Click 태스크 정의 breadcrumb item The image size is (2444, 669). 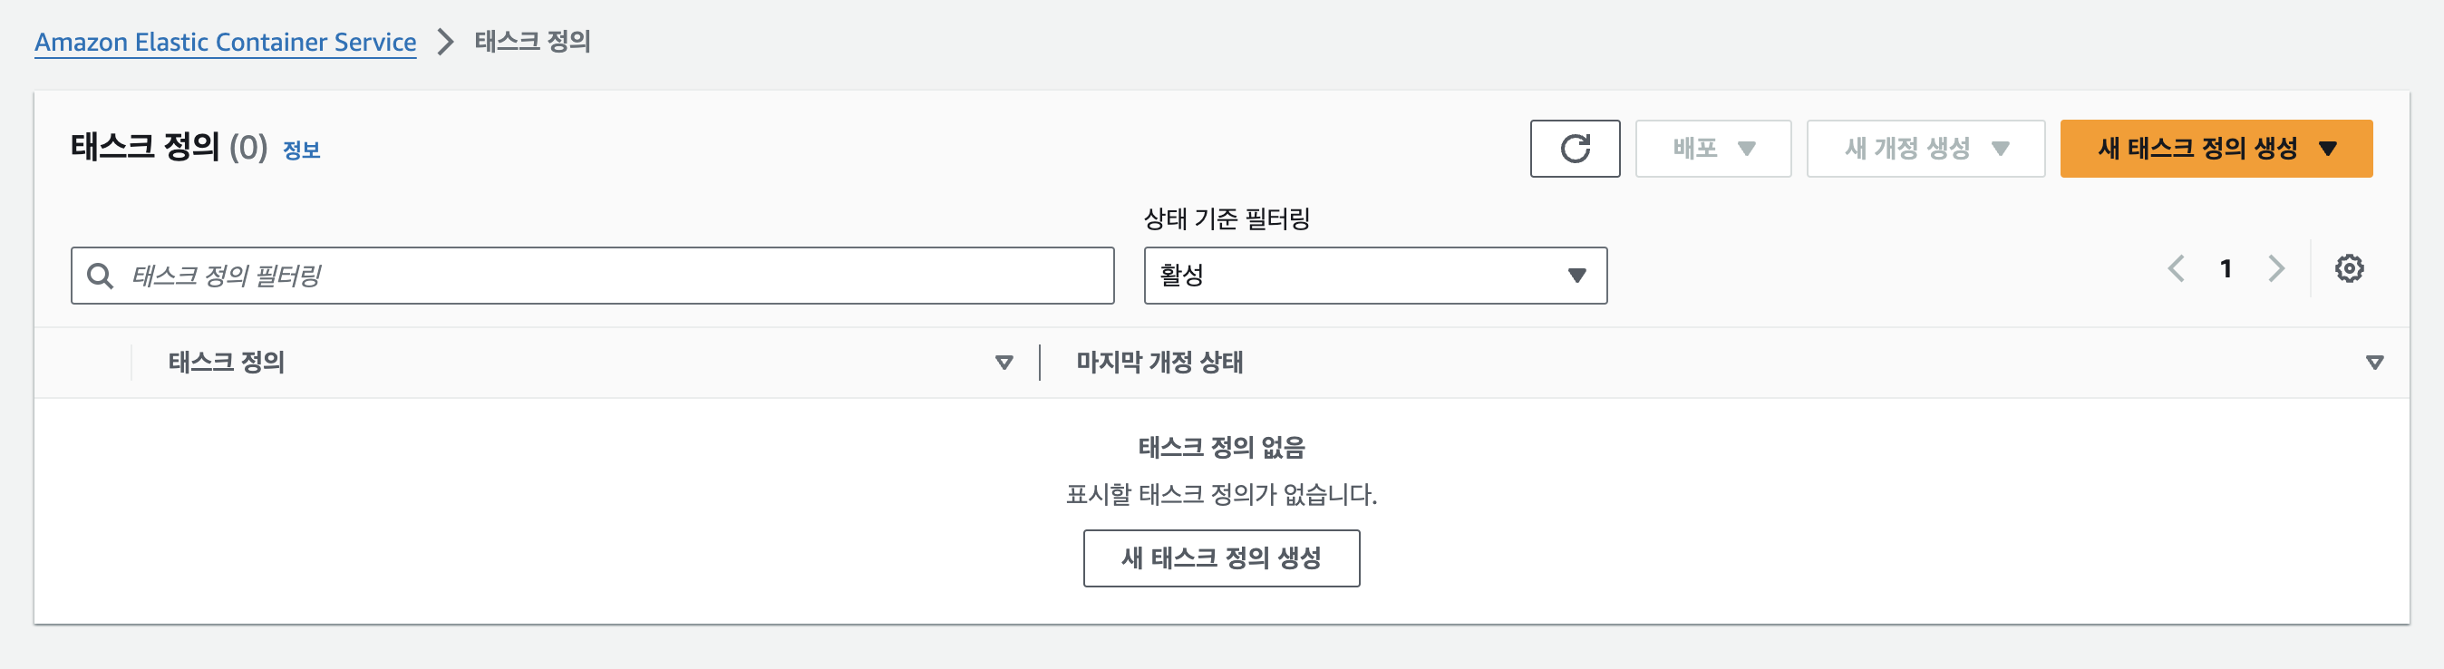532,42
